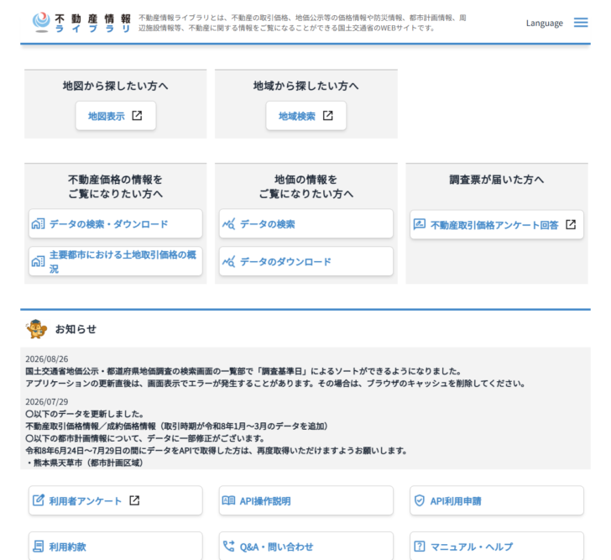Click chart search icon beside データのダウンロード

[229, 261]
